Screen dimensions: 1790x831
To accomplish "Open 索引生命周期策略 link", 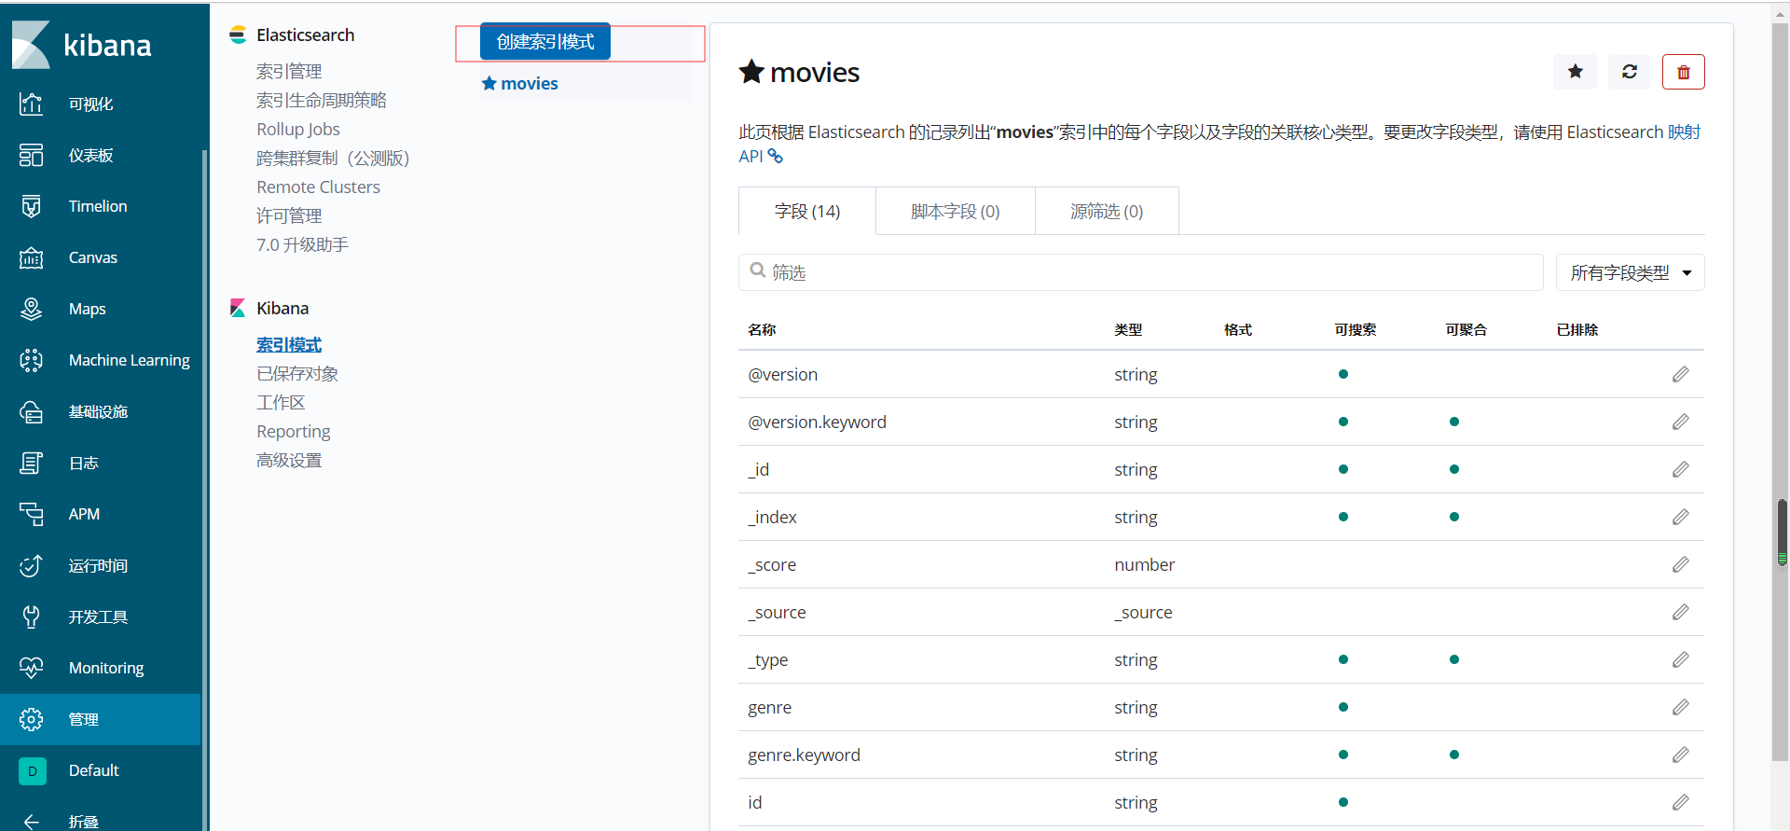I will [322, 100].
